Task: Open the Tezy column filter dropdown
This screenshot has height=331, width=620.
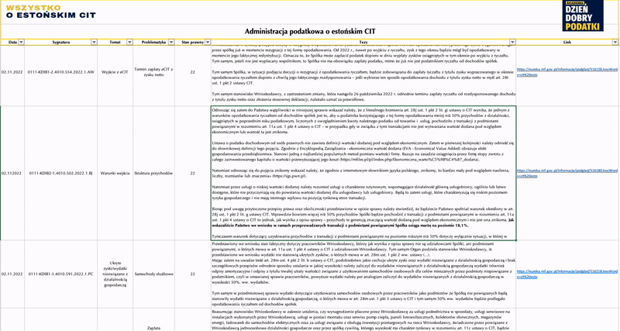Action: point(512,42)
